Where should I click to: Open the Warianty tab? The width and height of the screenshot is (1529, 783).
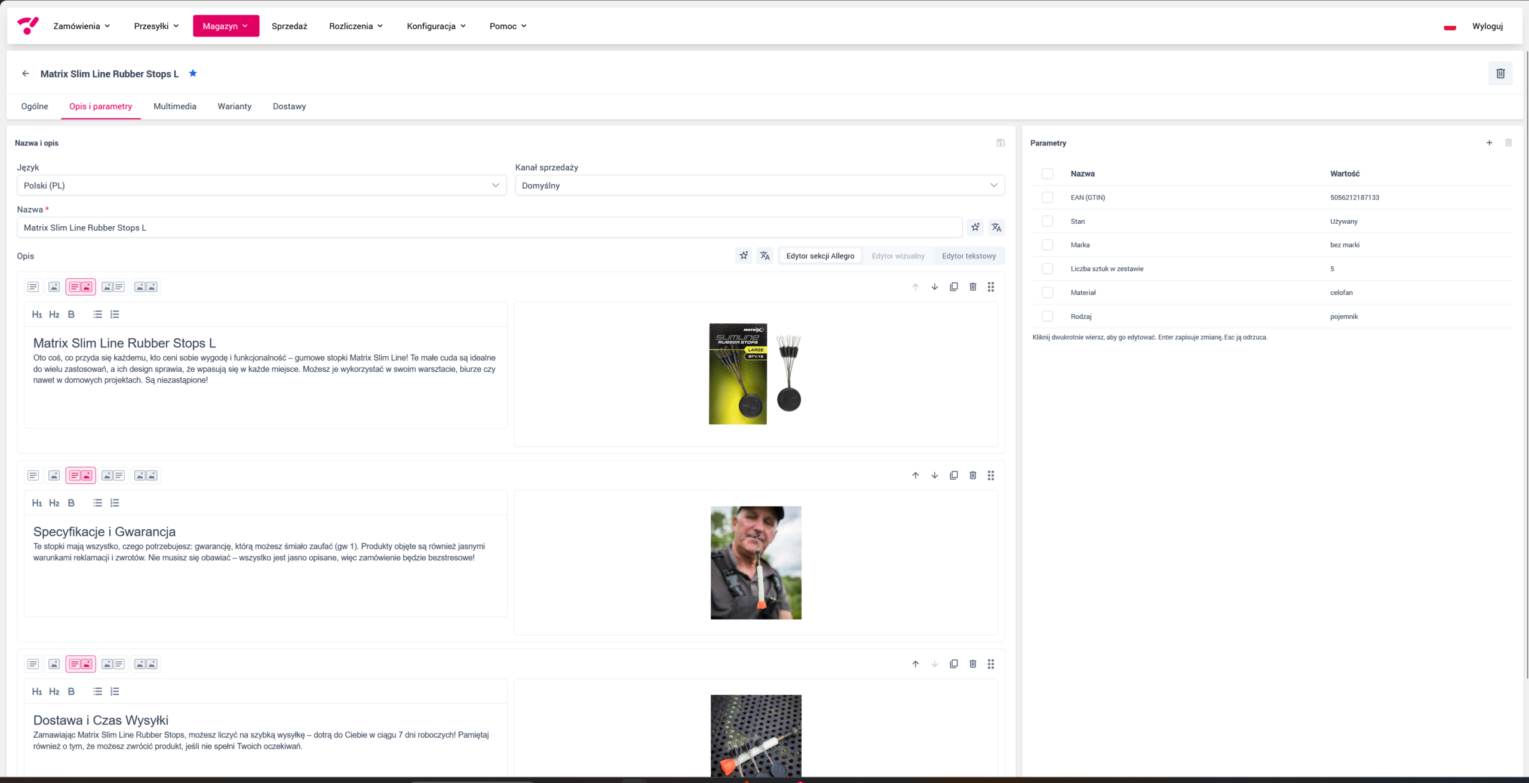(235, 106)
